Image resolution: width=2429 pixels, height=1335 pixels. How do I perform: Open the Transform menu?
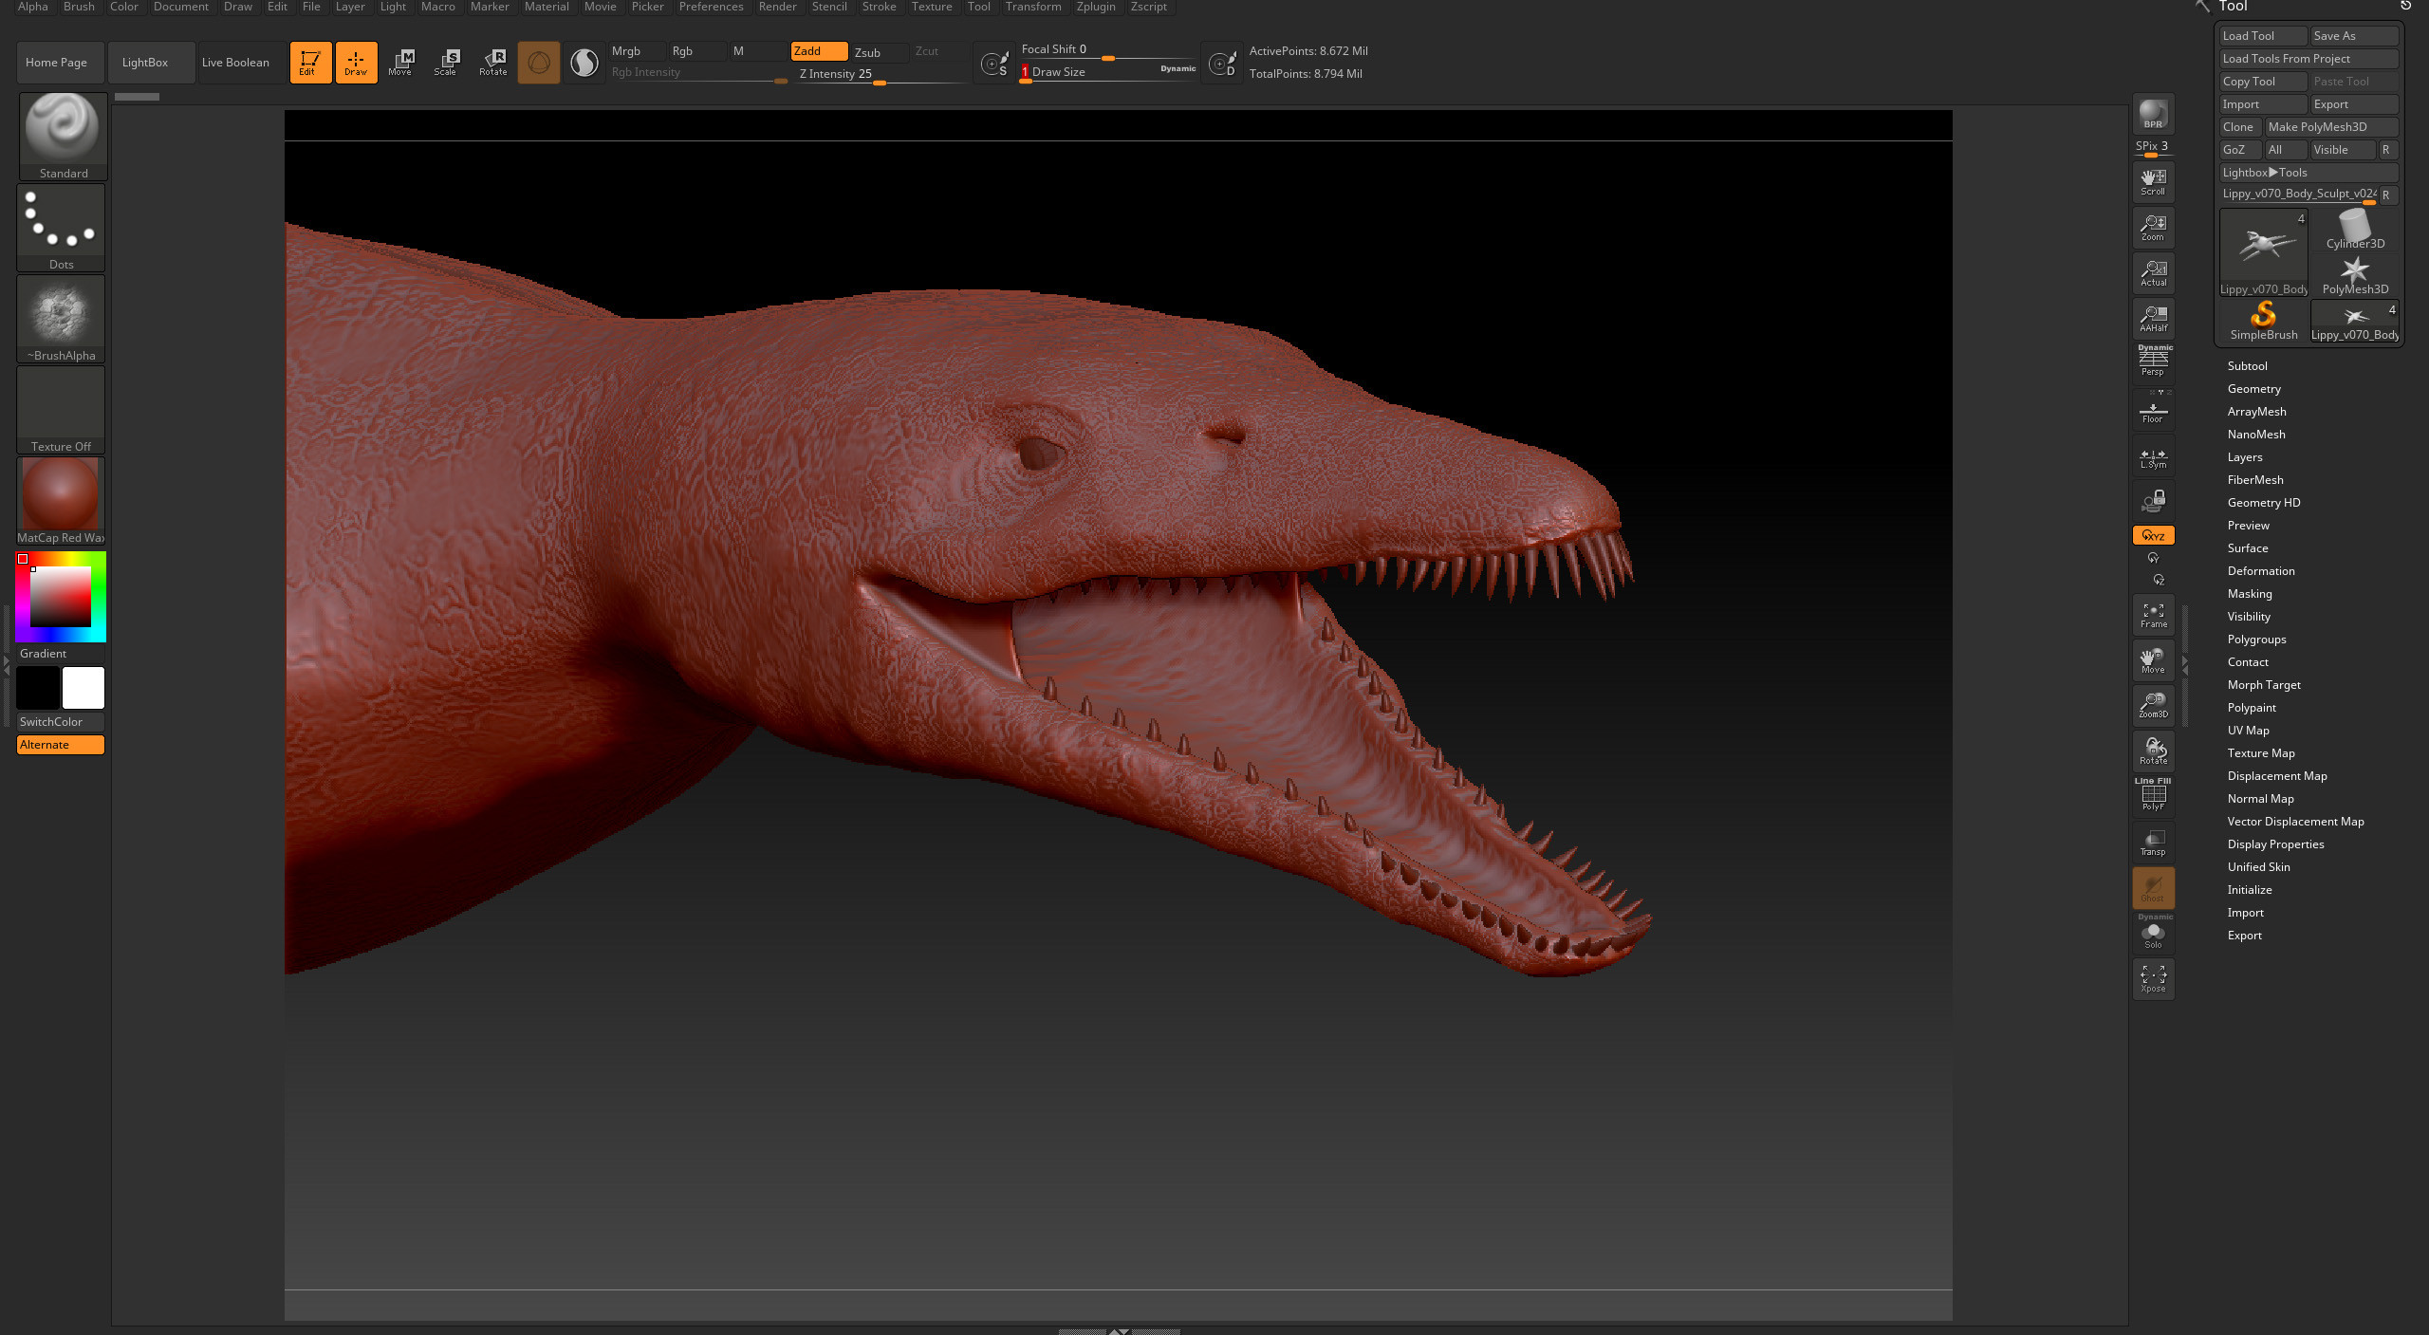(1032, 7)
